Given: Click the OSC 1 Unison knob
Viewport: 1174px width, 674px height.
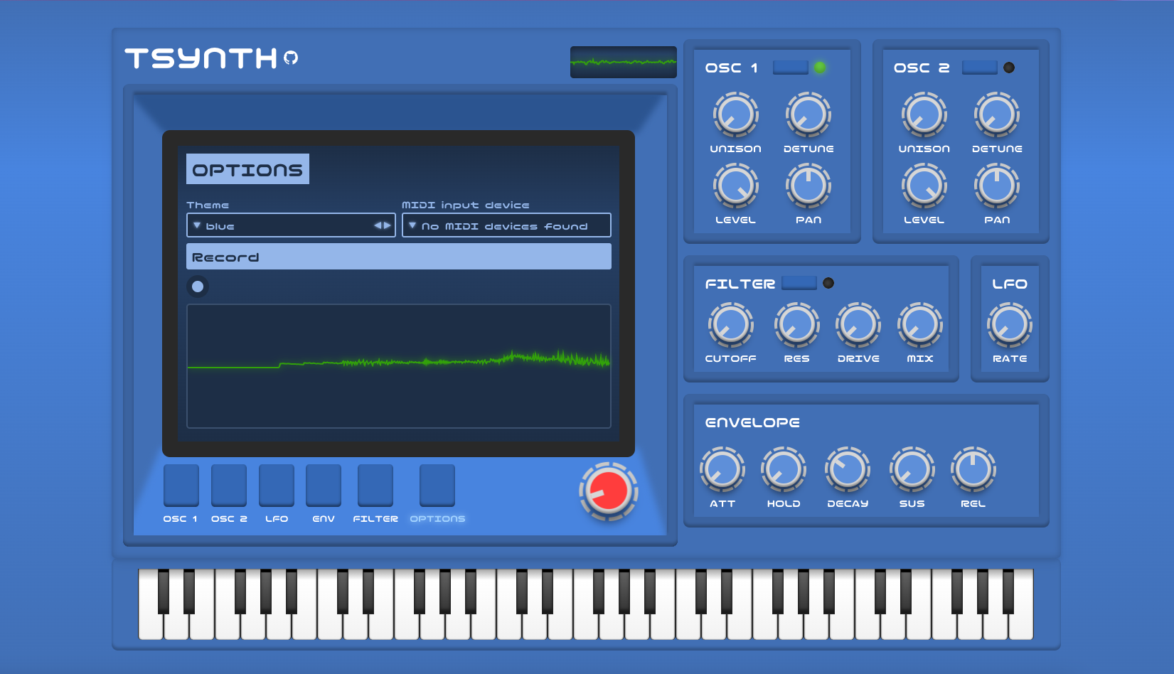Looking at the screenshot, I should click(736, 114).
